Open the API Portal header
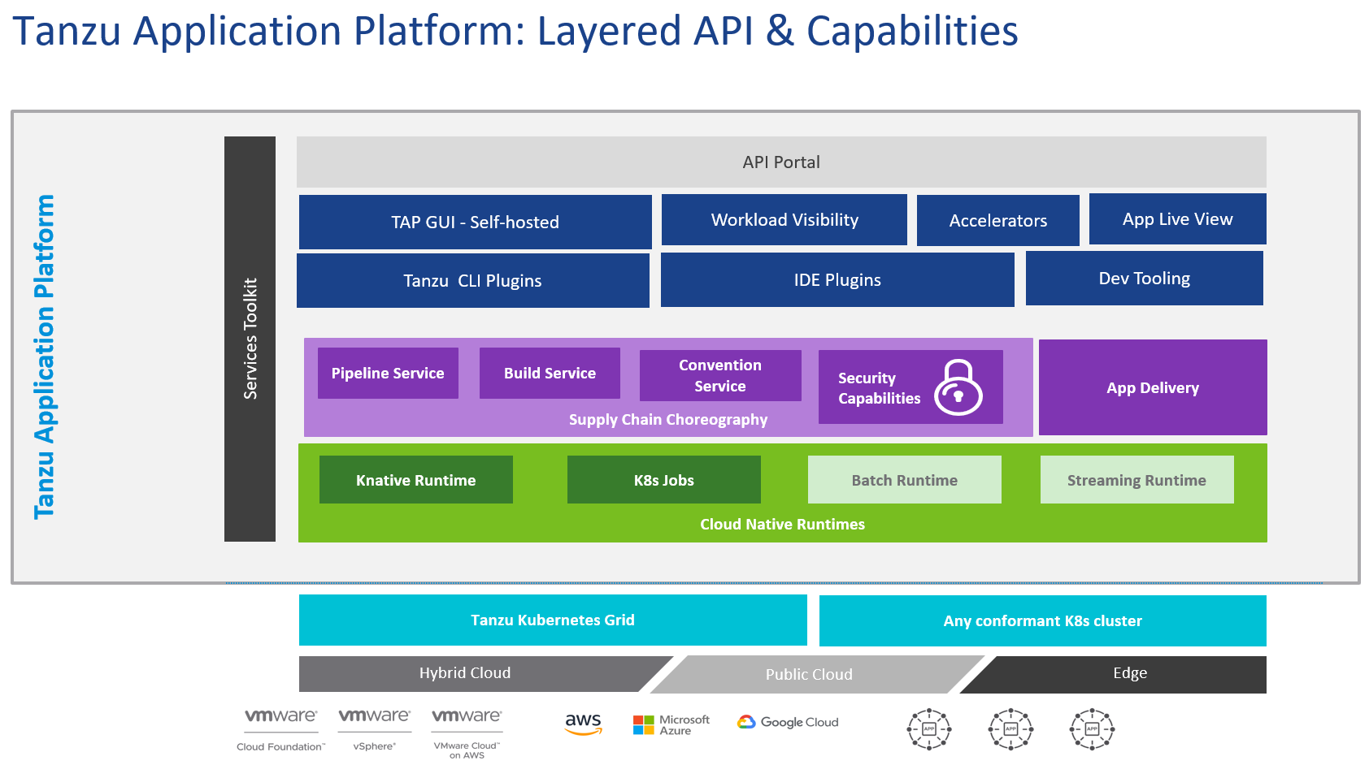Image resolution: width=1369 pixels, height=765 pixels. [782, 162]
